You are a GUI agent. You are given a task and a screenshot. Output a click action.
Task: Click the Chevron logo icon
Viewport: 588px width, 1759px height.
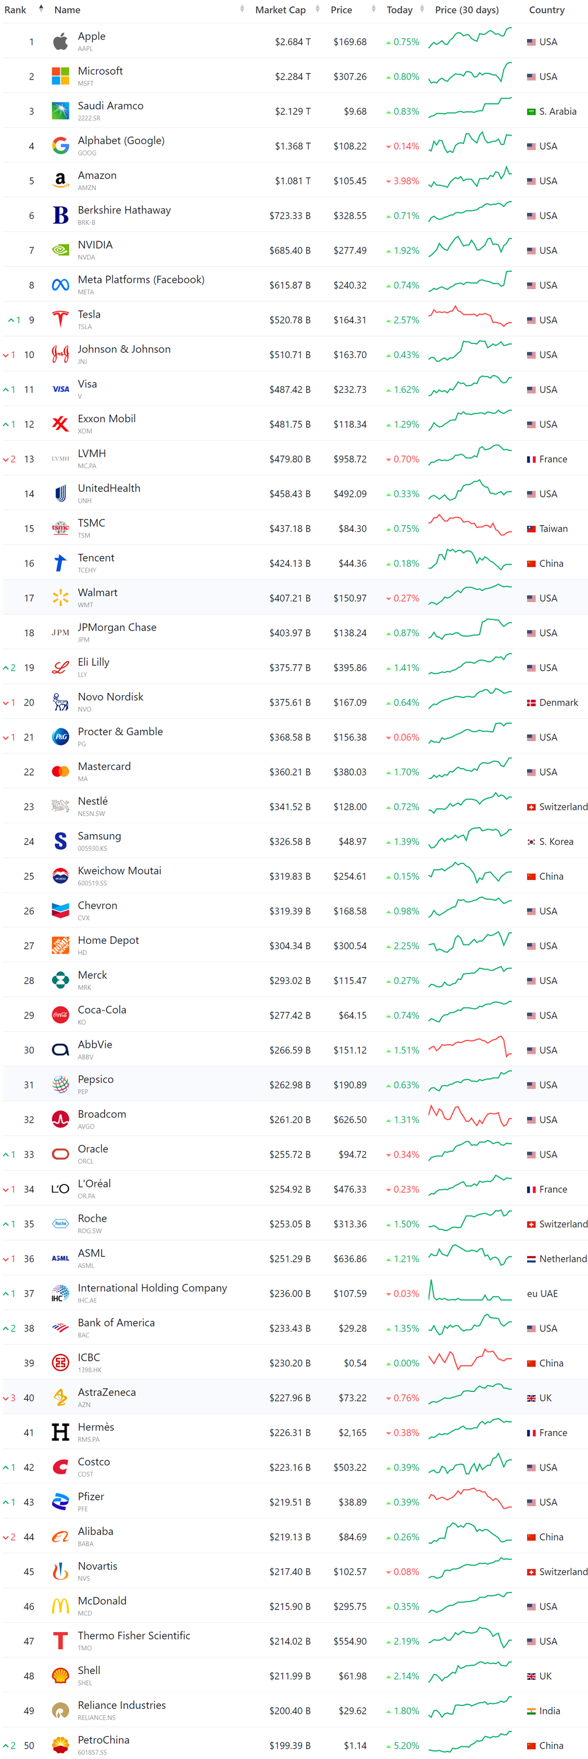(x=60, y=911)
